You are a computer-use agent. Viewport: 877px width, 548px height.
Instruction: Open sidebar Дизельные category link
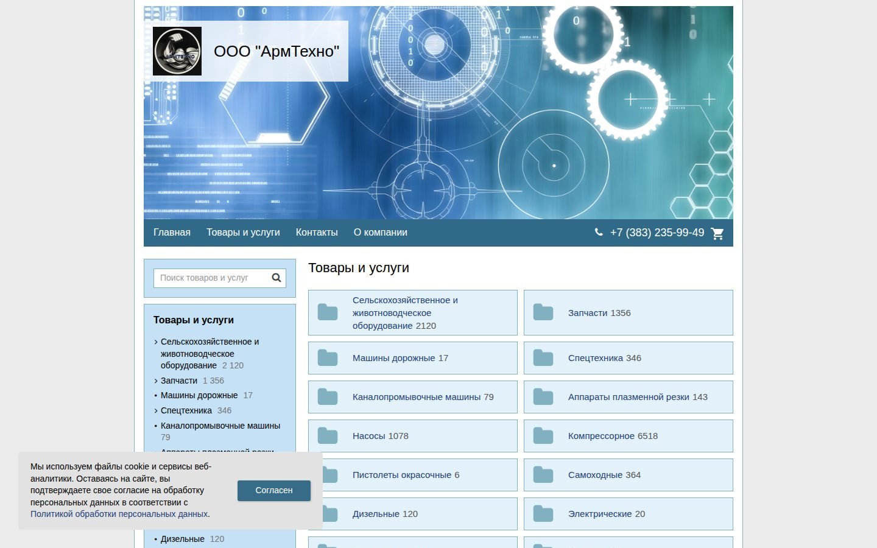coord(183,539)
